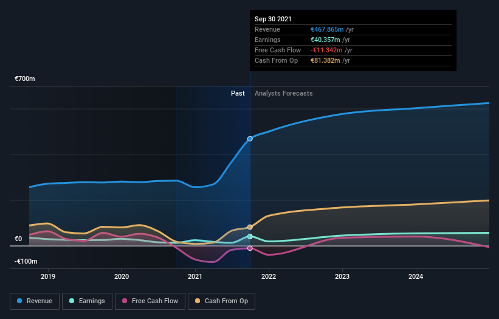The height and width of the screenshot is (319, 499).
Task: Click the €467.865m revenue value in tooltip
Action: pos(327,29)
